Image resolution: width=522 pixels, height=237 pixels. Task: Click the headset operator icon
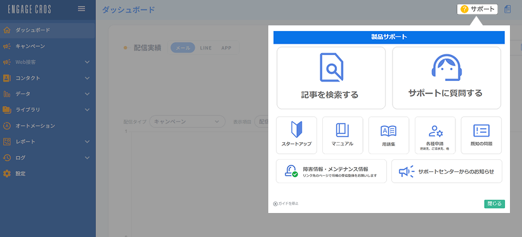coord(446,67)
